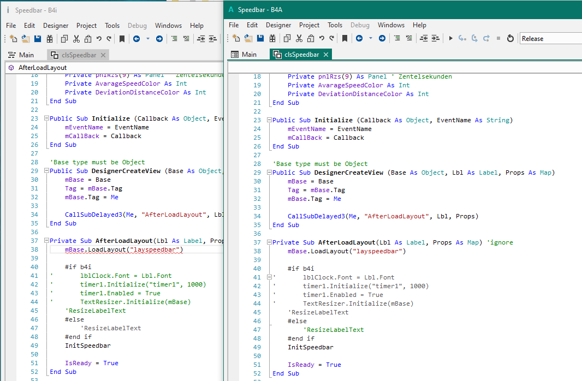Undo the last edit
Image resolution: width=582 pixels, height=381 pixels.
click(x=321, y=38)
